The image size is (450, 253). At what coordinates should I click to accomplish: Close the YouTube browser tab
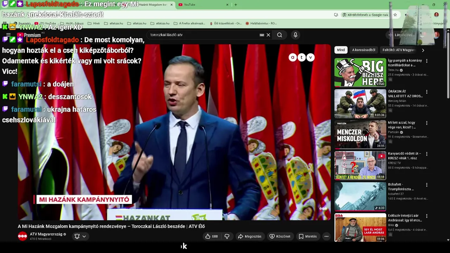(x=227, y=5)
